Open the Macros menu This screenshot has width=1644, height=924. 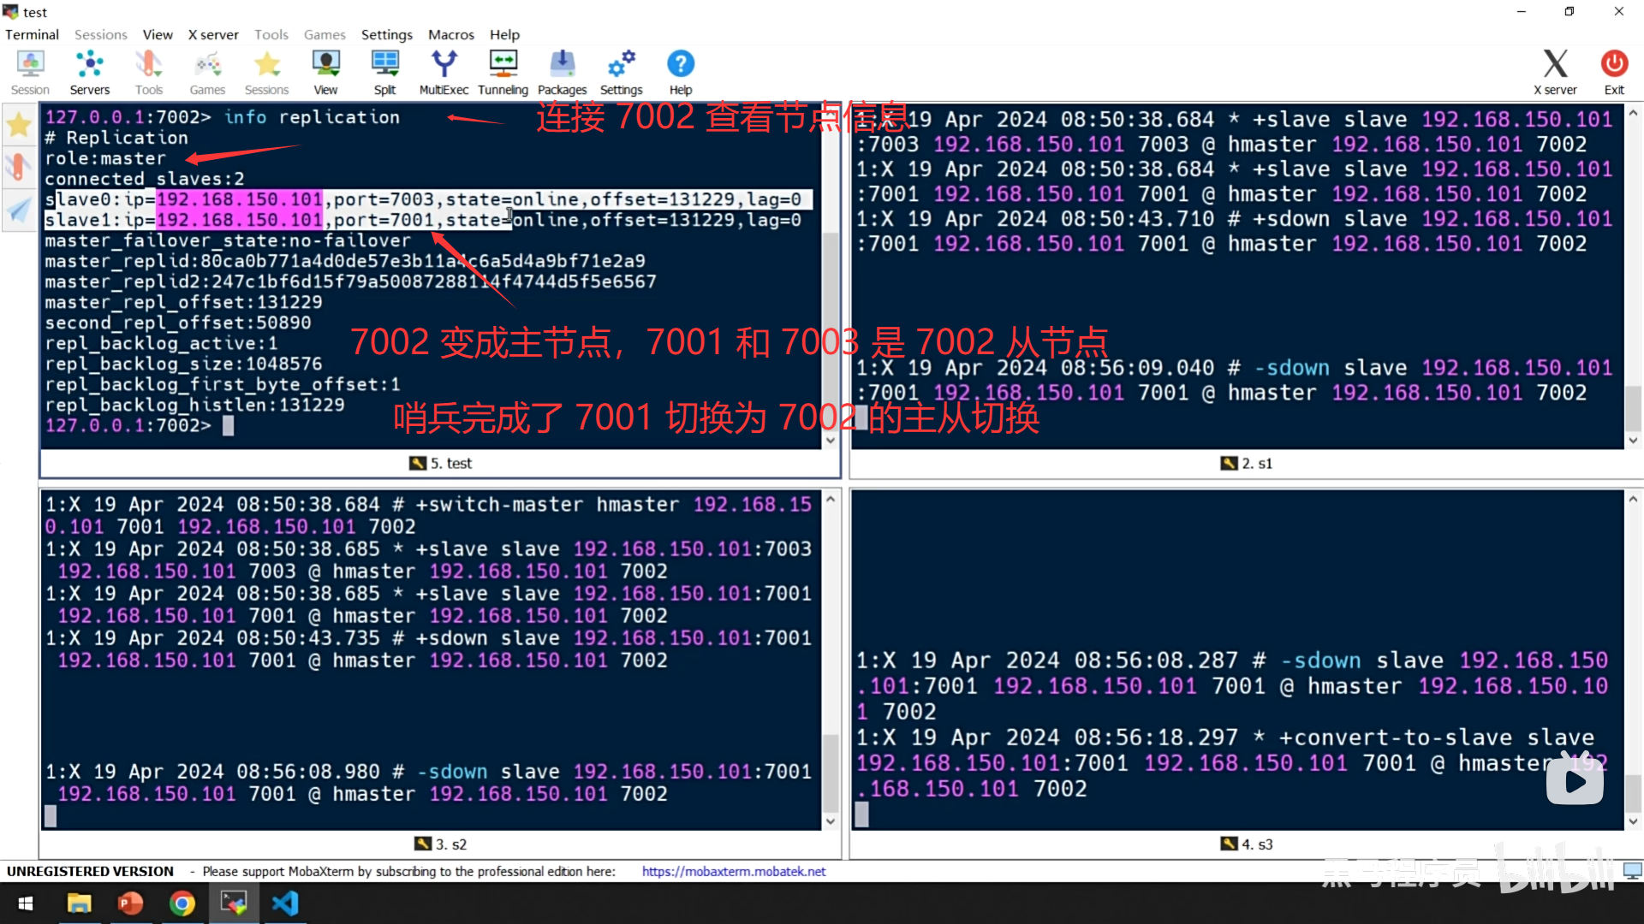[450, 34]
